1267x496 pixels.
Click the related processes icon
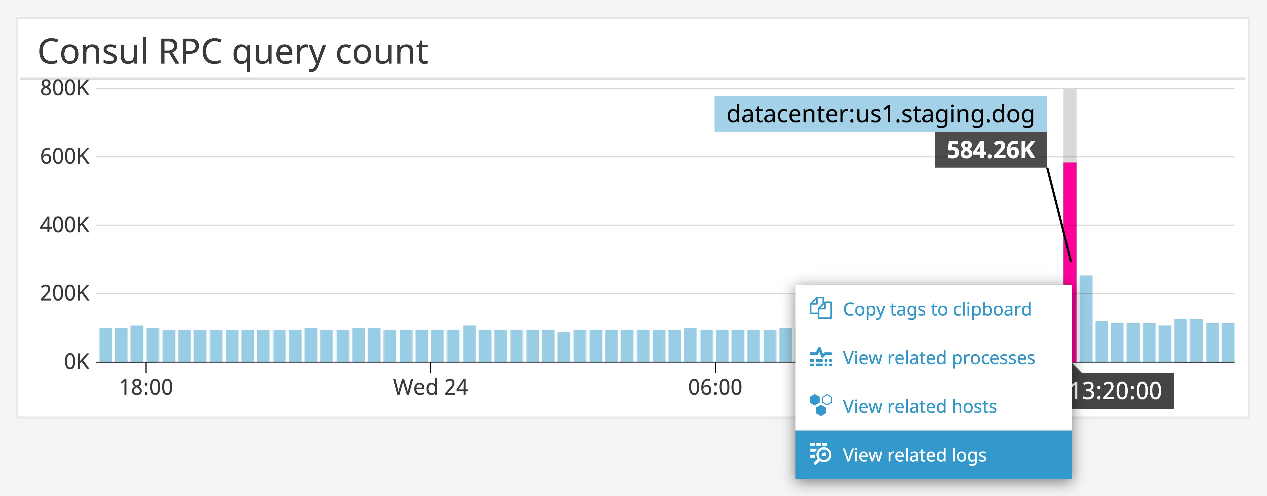(820, 357)
